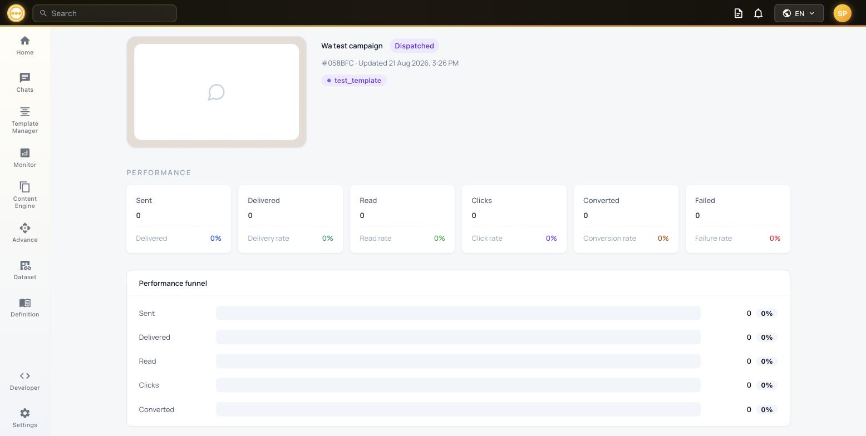Click the Failed performance card
866x436 pixels.
click(738, 219)
